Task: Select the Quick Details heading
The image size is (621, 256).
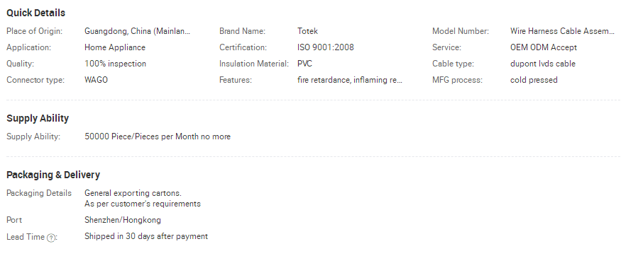Action: pyautogui.click(x=36, y=13)
